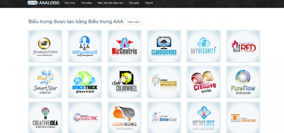The image size is (284, 133).
Task: Open the CloudServers logo thumbnail
Action: click(164, 46)
